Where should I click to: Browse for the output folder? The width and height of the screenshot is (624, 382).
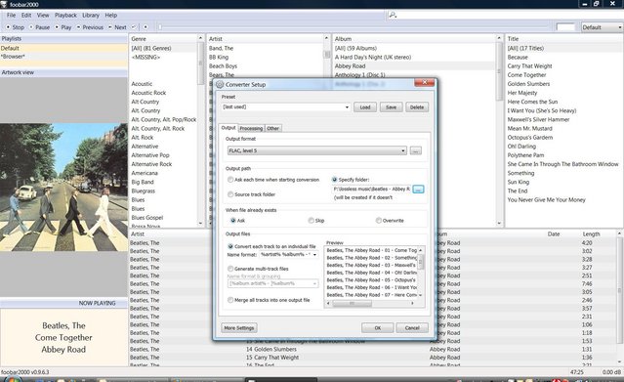(x=418, y=190)
